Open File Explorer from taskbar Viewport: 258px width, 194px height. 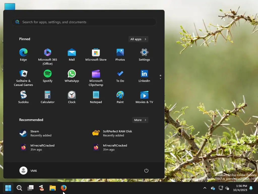pyautogui.click(x=53, y=188)
